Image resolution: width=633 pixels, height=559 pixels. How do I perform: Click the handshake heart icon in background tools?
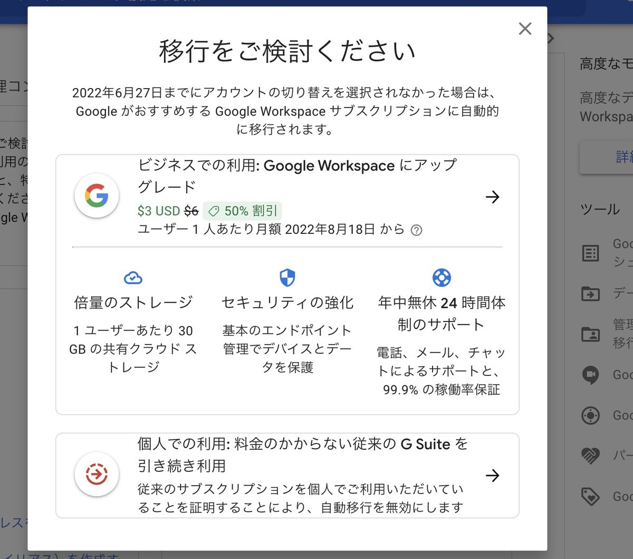[590, 456]
